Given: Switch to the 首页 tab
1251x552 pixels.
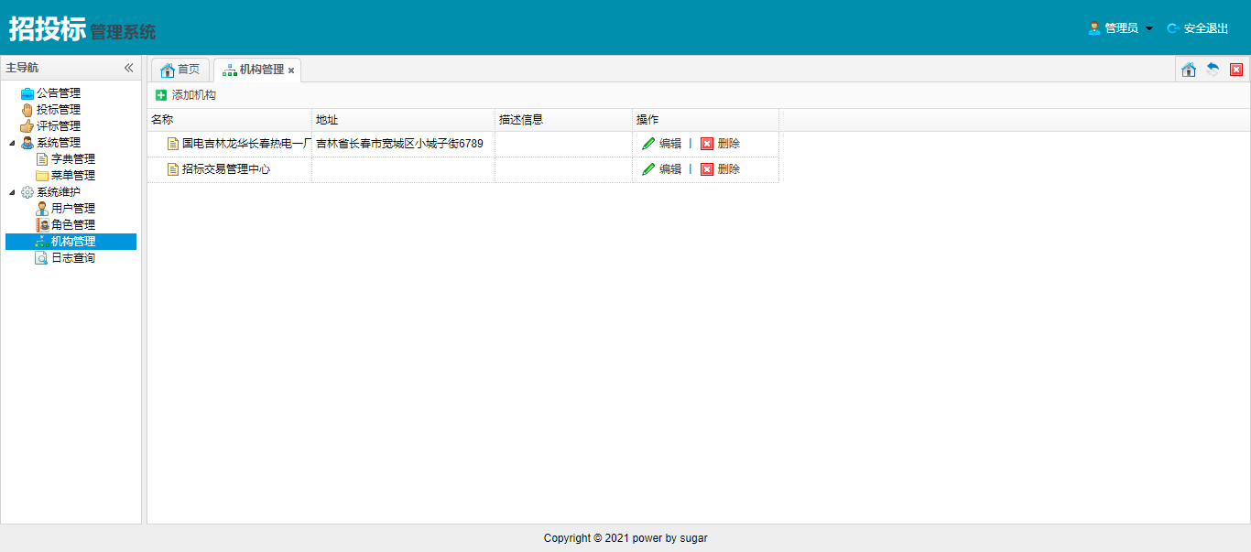Looking at the screenshot, I should (x=180, y=70).
